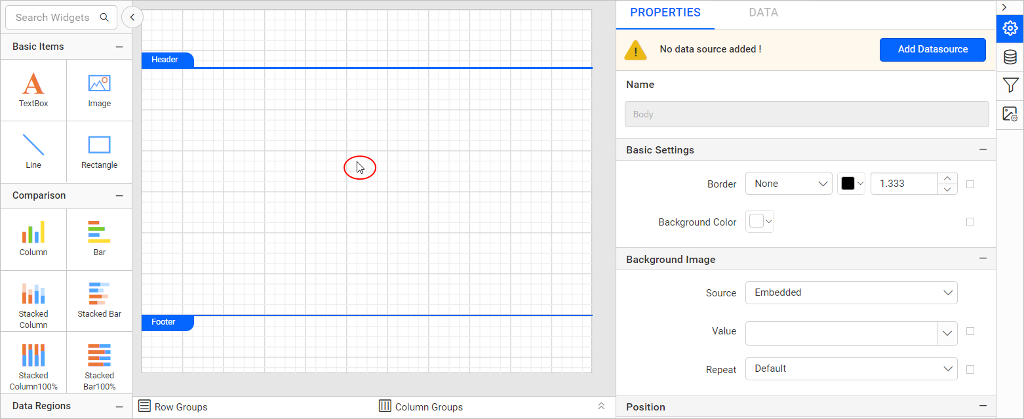Collapse the Position section

coord(983,407)
